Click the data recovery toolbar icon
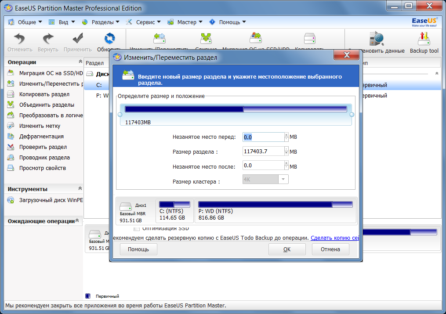This screenshot has height=314, width=446. (377, 39)
